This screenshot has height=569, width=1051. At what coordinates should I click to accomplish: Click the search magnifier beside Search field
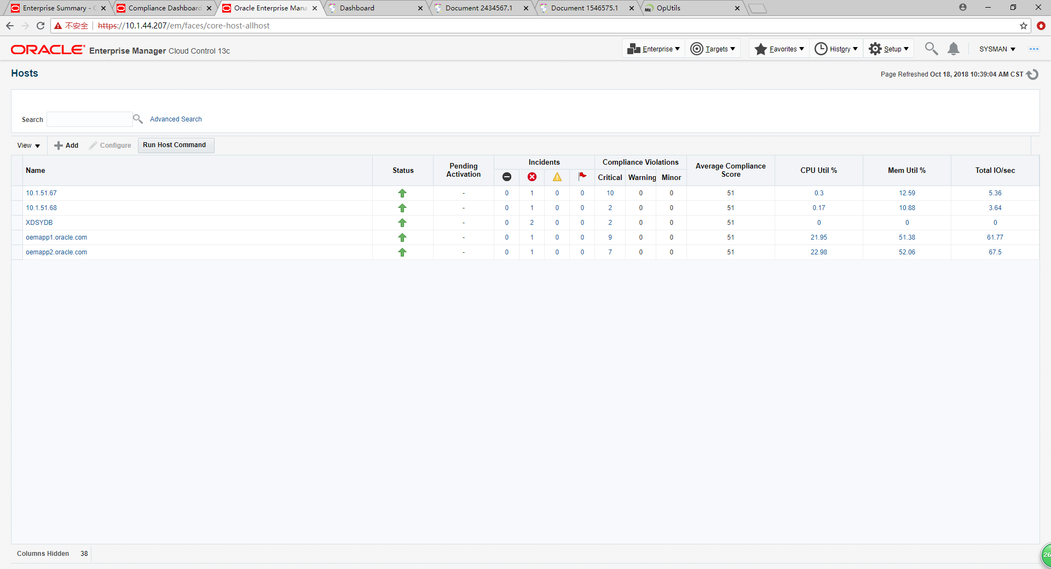(x=138, y=119)
